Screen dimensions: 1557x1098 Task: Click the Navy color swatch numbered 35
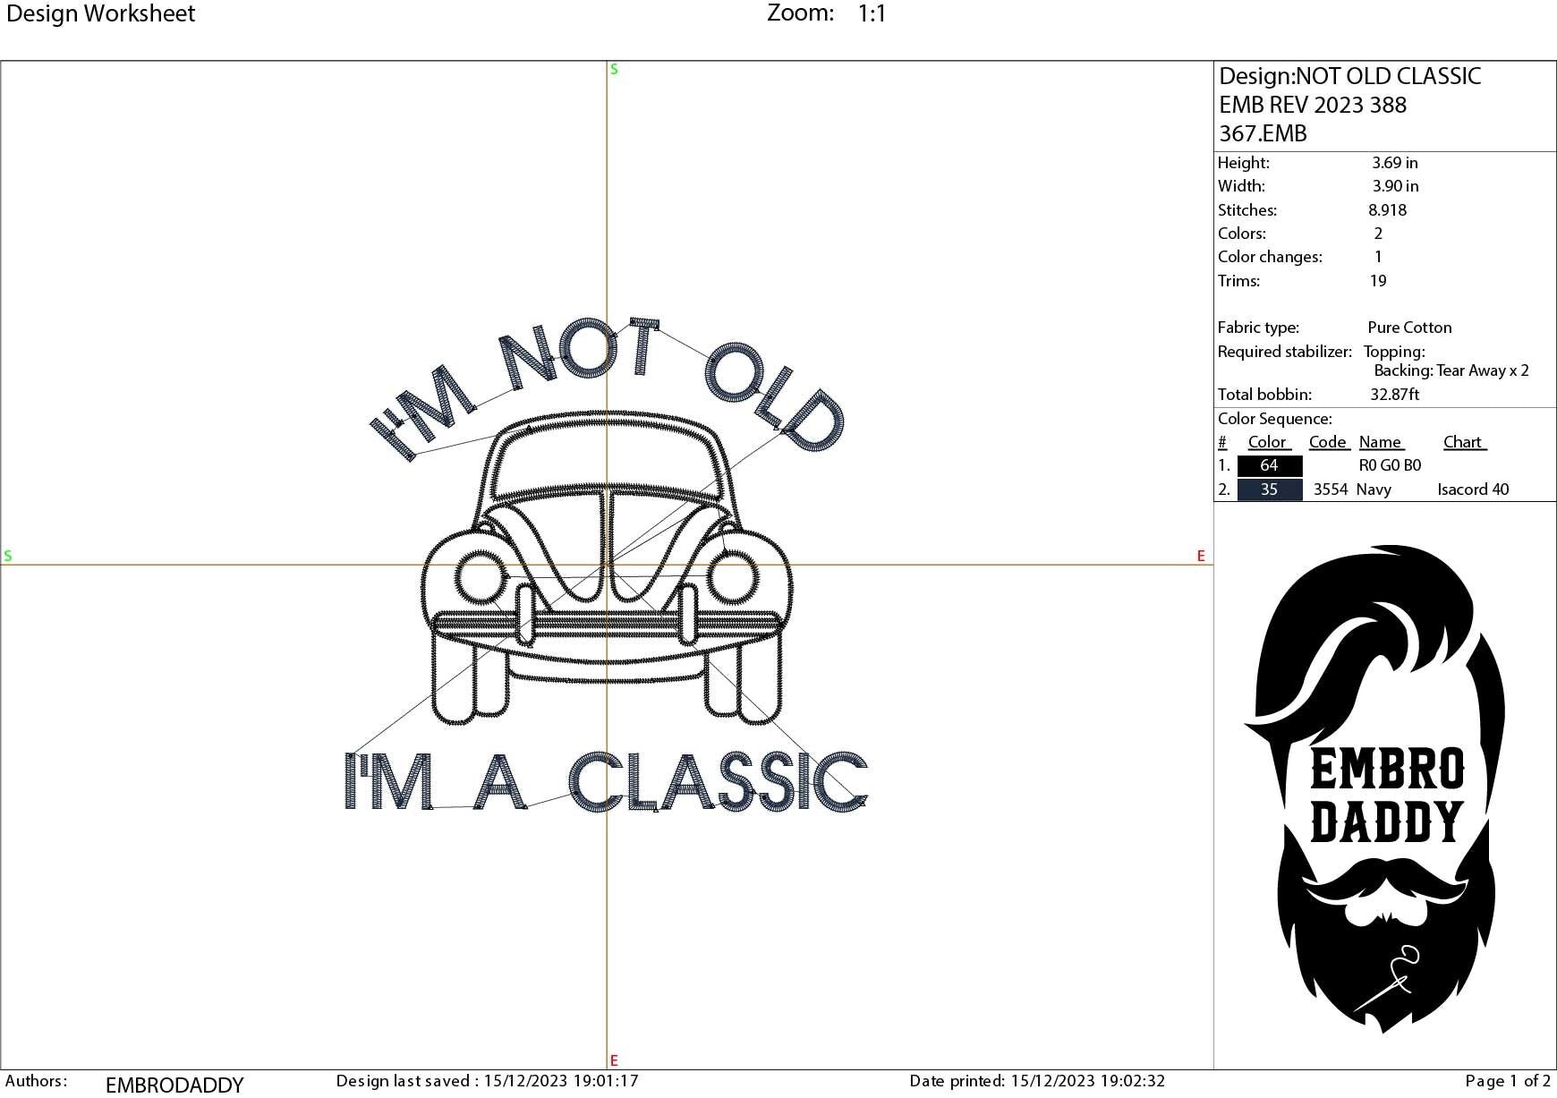pyautogui.click(x=1269, y=489)
